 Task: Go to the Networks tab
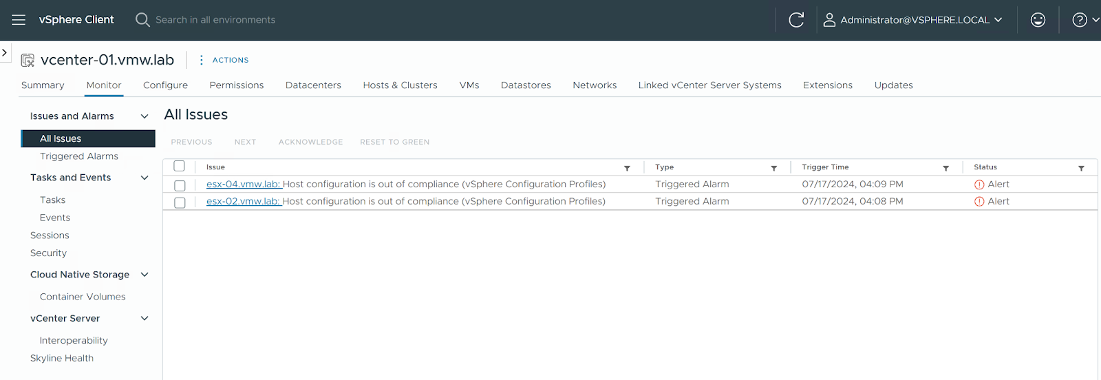tap(595, 85)
